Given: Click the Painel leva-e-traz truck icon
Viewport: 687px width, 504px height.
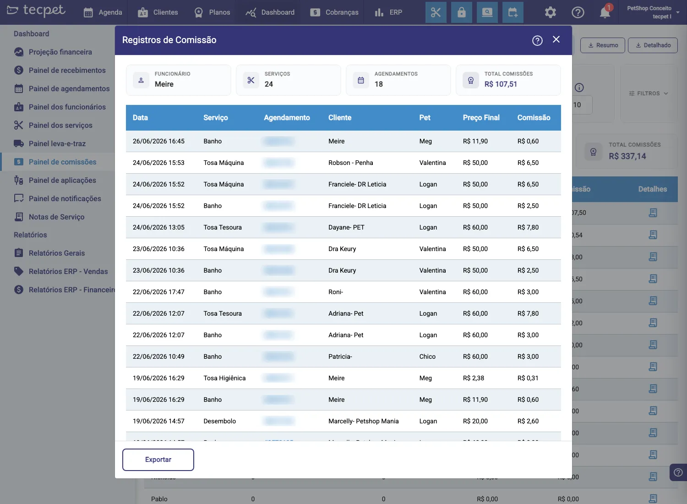Looking at the screenshot, I should coord(19,143).
